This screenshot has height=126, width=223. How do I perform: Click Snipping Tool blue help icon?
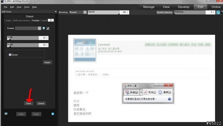click(169, 99)
